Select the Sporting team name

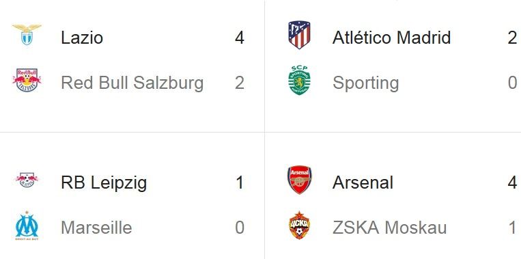pos(365,83)
